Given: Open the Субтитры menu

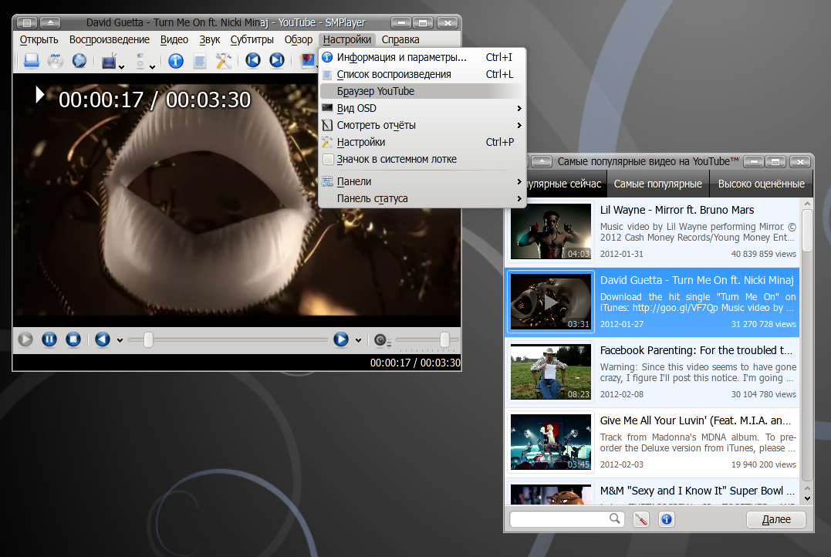Looking at the screenshot, I should (252, 40).
